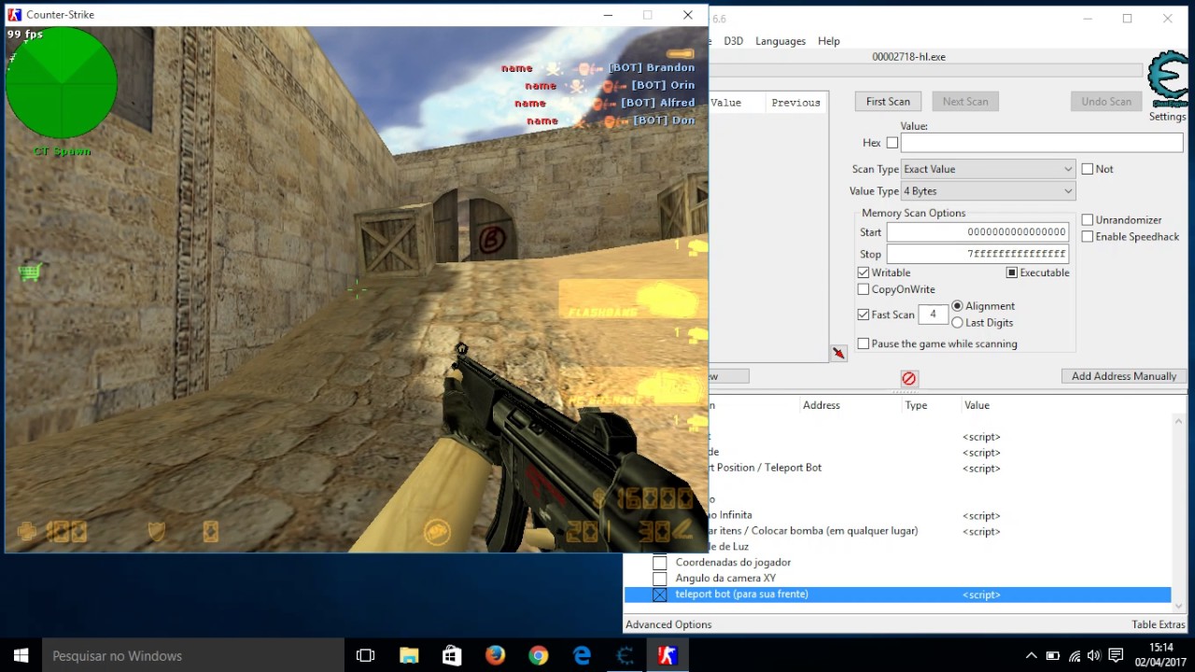This screenshot has width=1195, height=672.
Task: Launch Firefox from the taskbar
Action: (495, 655)
